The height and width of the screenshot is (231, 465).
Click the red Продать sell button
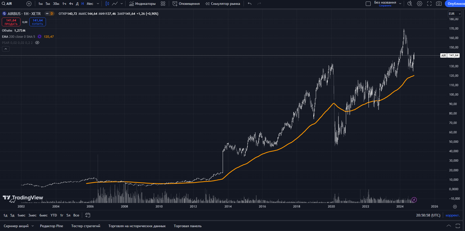[11, 22]
